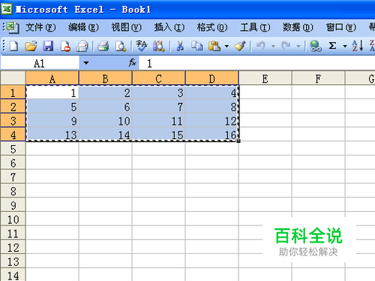Click the insert function fx button

pos(133,62)
